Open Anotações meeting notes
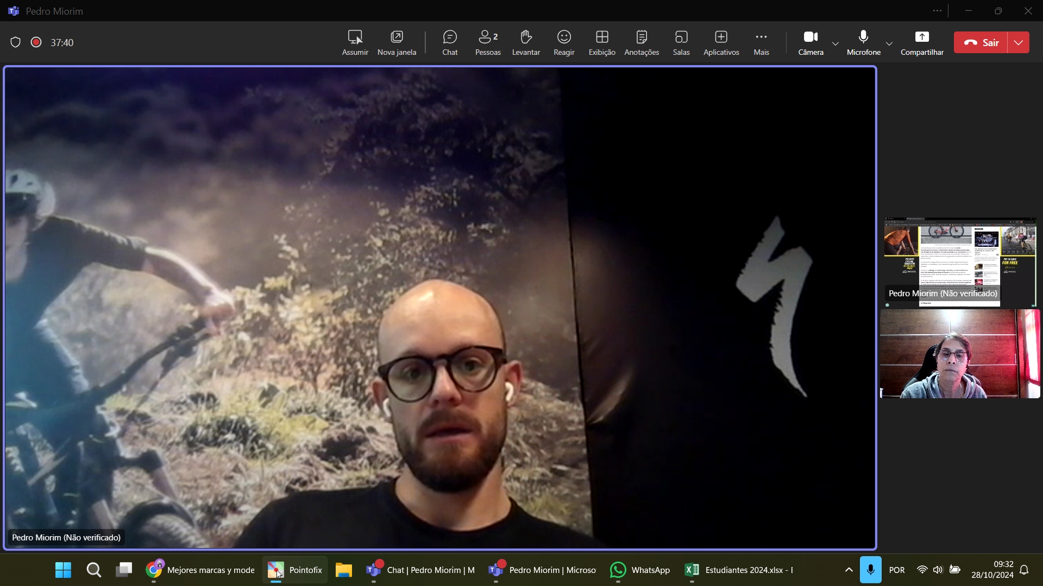This screenshot has height=586, width=1043. coord(642,42)
